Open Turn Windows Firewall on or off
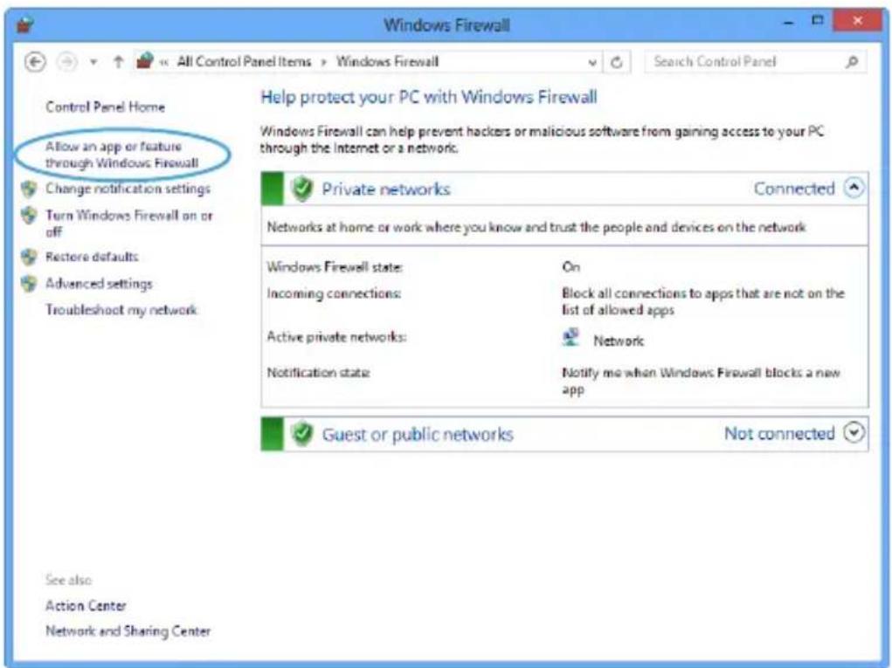892x668 pixels. pyautogui.click(x=128, y=224)
